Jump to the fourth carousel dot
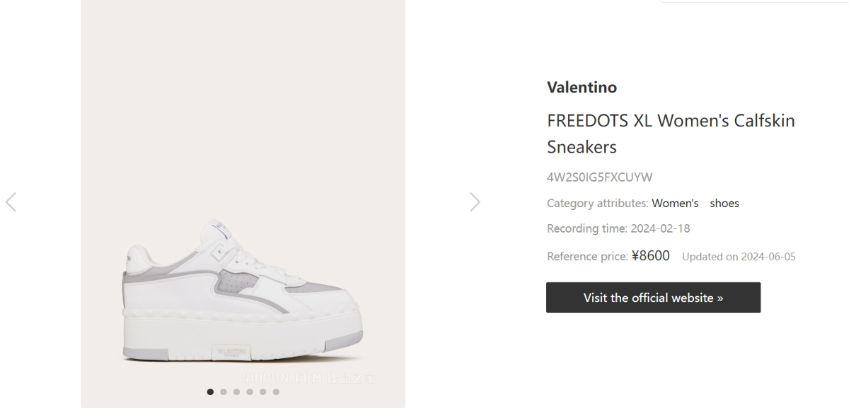The width and height of the screenshot is (849, 410). point(250,392)
